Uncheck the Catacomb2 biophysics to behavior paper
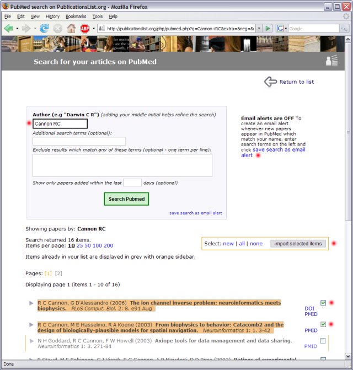 (x=323, y=324)
